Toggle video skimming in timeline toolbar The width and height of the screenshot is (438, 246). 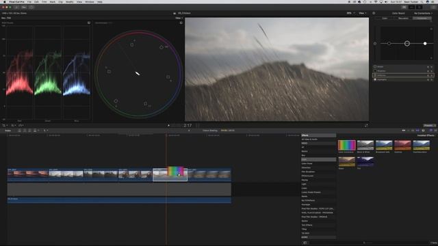[x=403, y=131]
